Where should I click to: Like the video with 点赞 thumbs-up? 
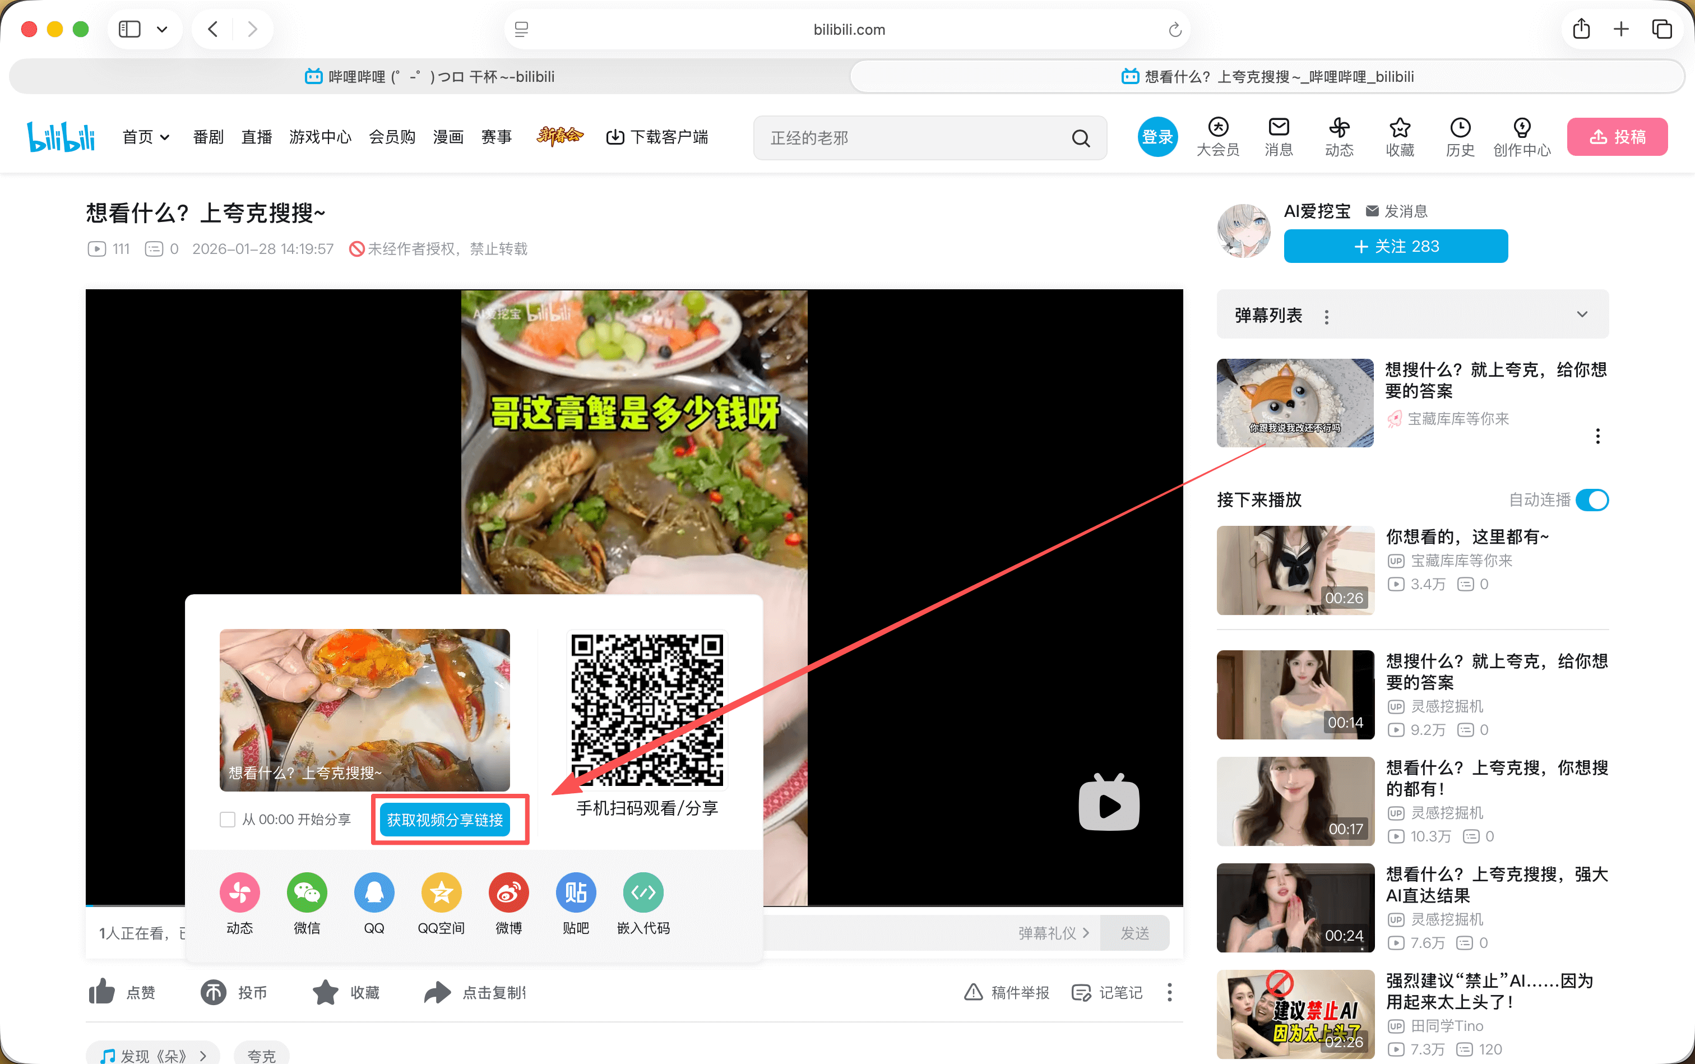102,992
